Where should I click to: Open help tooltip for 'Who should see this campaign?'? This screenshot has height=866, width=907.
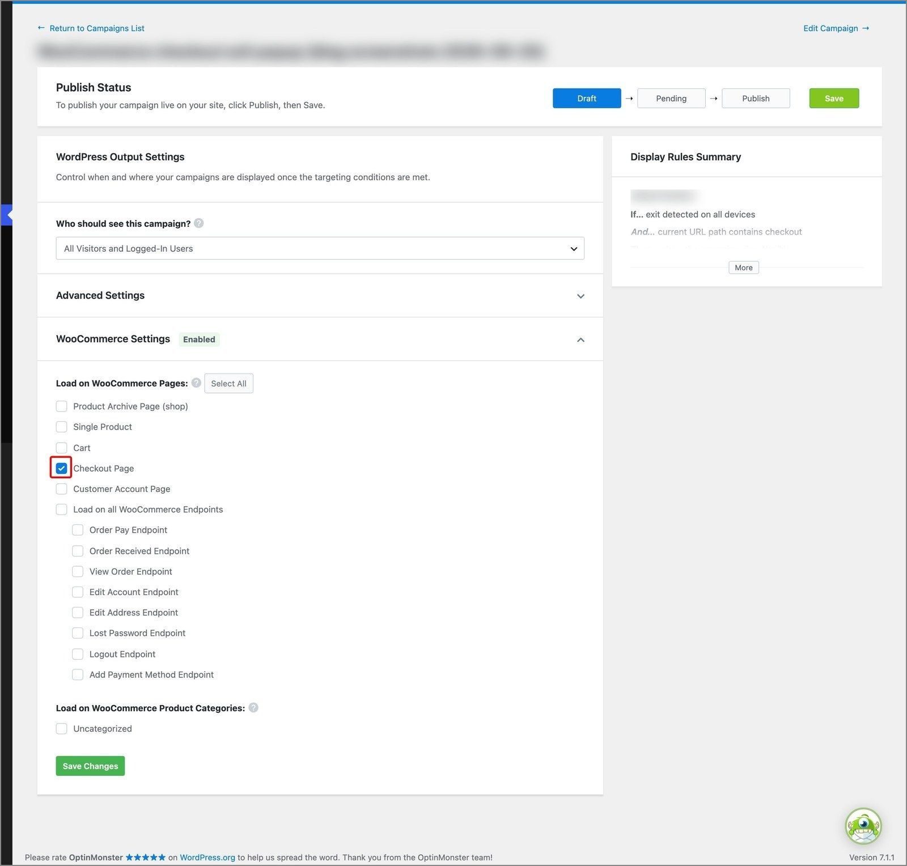199,223
